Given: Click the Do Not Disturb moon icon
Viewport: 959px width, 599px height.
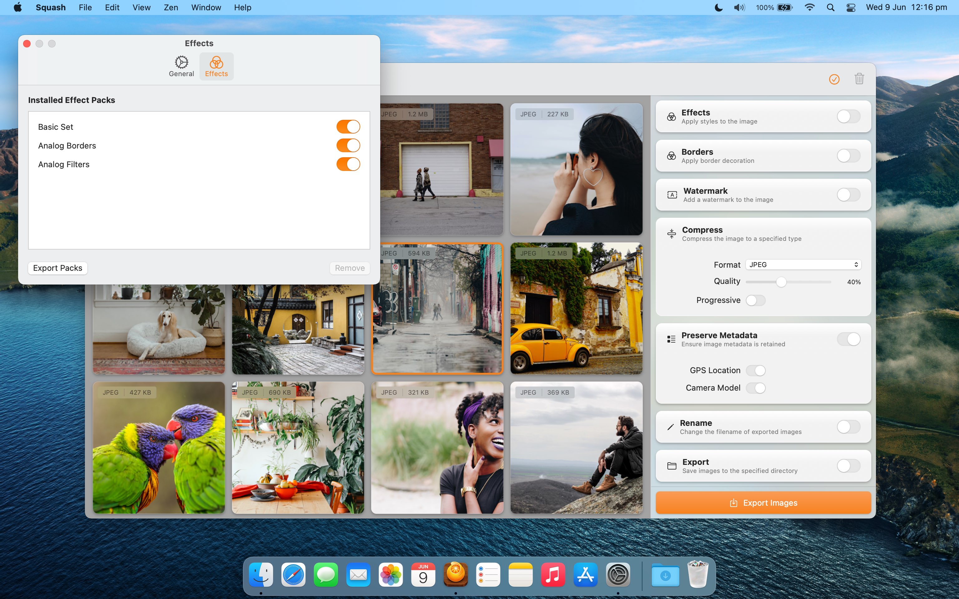Looking at the screenshot, I should point(718,7).
